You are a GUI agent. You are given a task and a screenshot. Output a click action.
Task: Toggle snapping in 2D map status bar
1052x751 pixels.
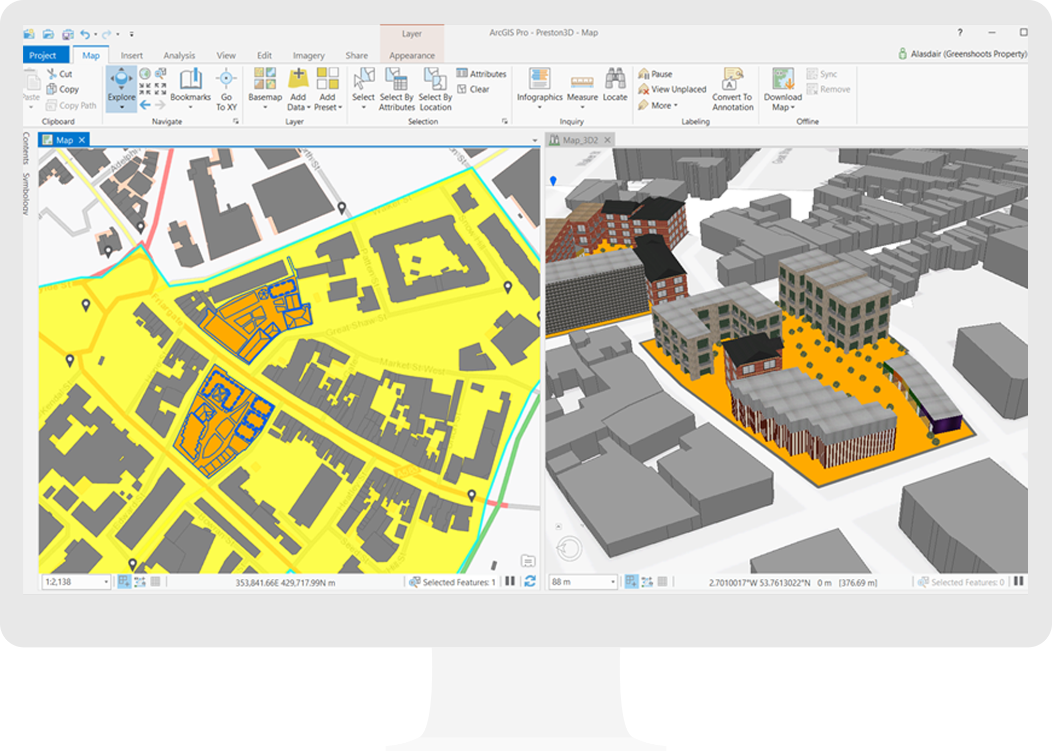click(x=124, y=581)
